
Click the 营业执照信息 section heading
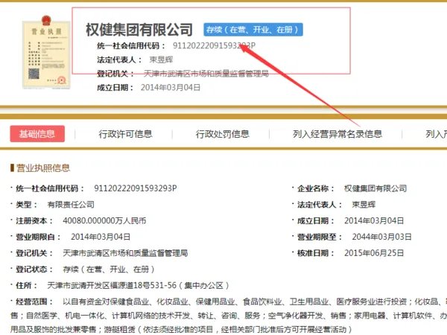click(42, 167)
